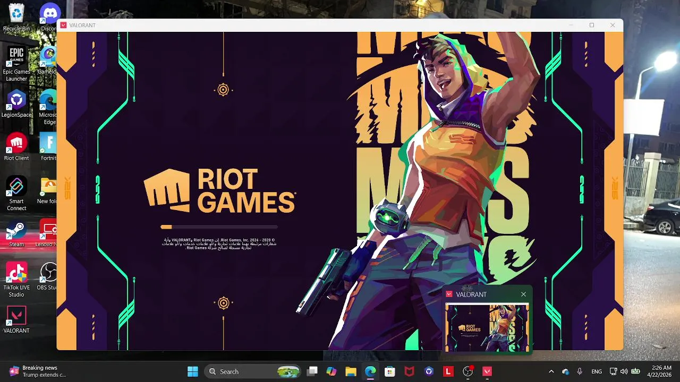Switch to Microsoft Edge in taskbar

pos(371,371)
